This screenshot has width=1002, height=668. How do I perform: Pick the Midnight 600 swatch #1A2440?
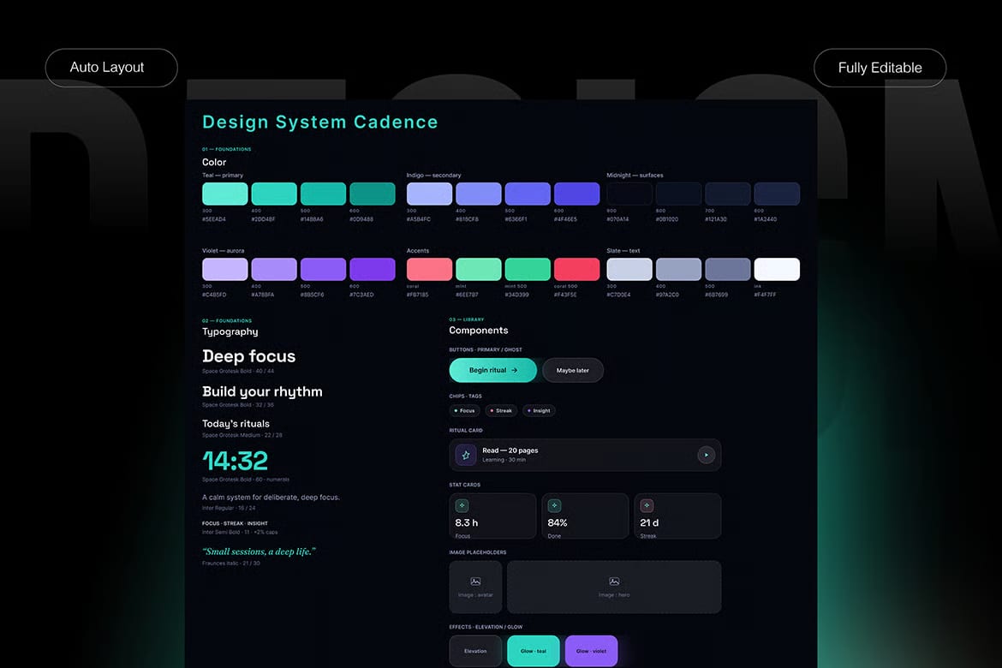point(777,194)
